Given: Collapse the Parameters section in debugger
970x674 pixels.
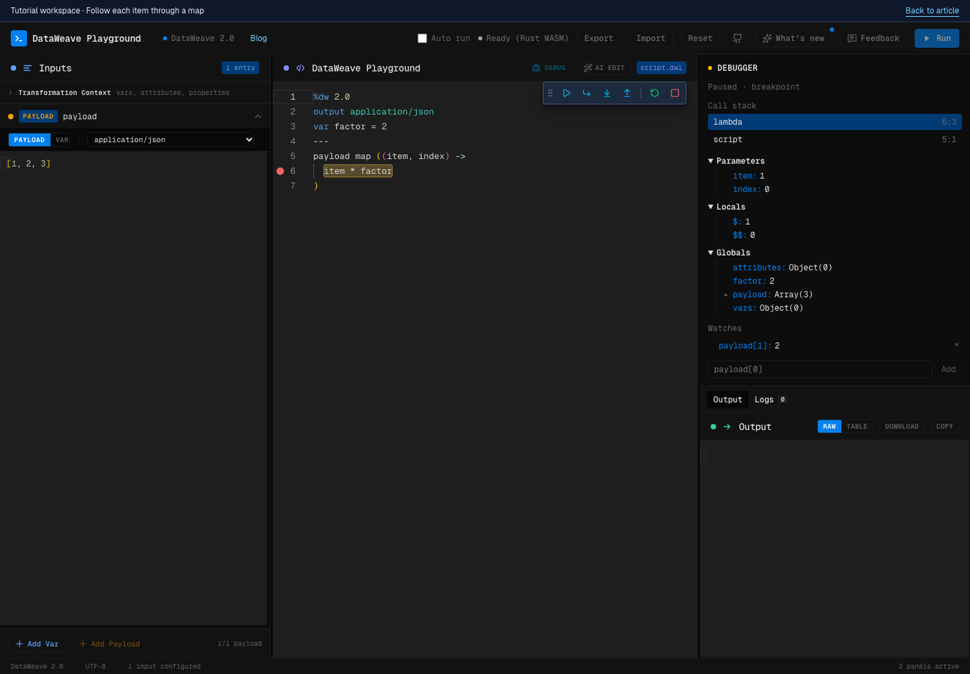Looking at the screenshot, I should click(x=736, y=161).
